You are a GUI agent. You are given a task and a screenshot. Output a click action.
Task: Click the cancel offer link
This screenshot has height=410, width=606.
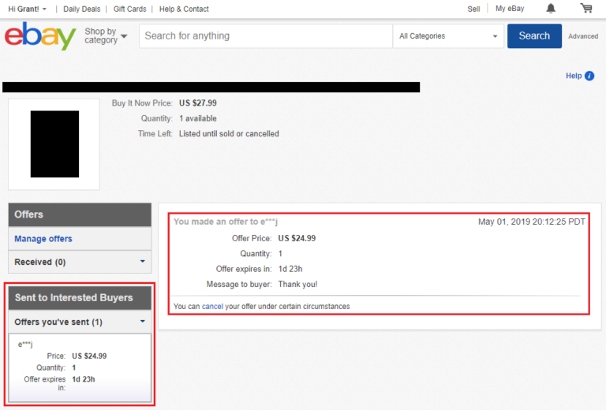212,306
